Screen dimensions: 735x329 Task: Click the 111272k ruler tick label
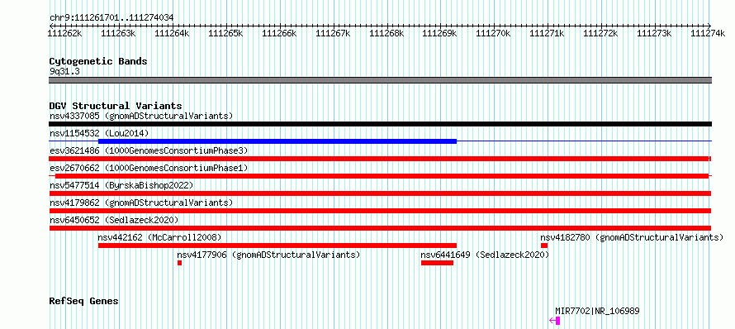601,33
